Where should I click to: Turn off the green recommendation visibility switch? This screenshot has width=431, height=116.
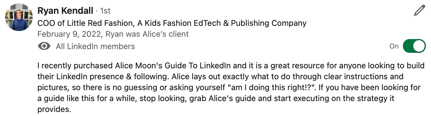click(x=414, y=46)
